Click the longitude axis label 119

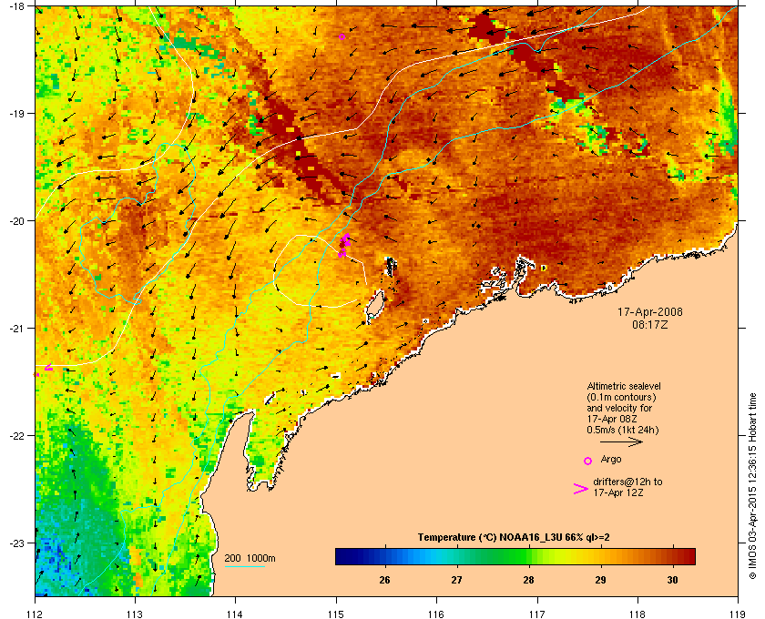(738, 614)
